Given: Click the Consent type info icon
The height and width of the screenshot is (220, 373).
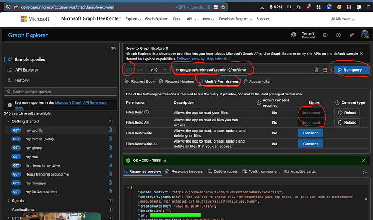Looking at the screenshot, I should 337,102.
